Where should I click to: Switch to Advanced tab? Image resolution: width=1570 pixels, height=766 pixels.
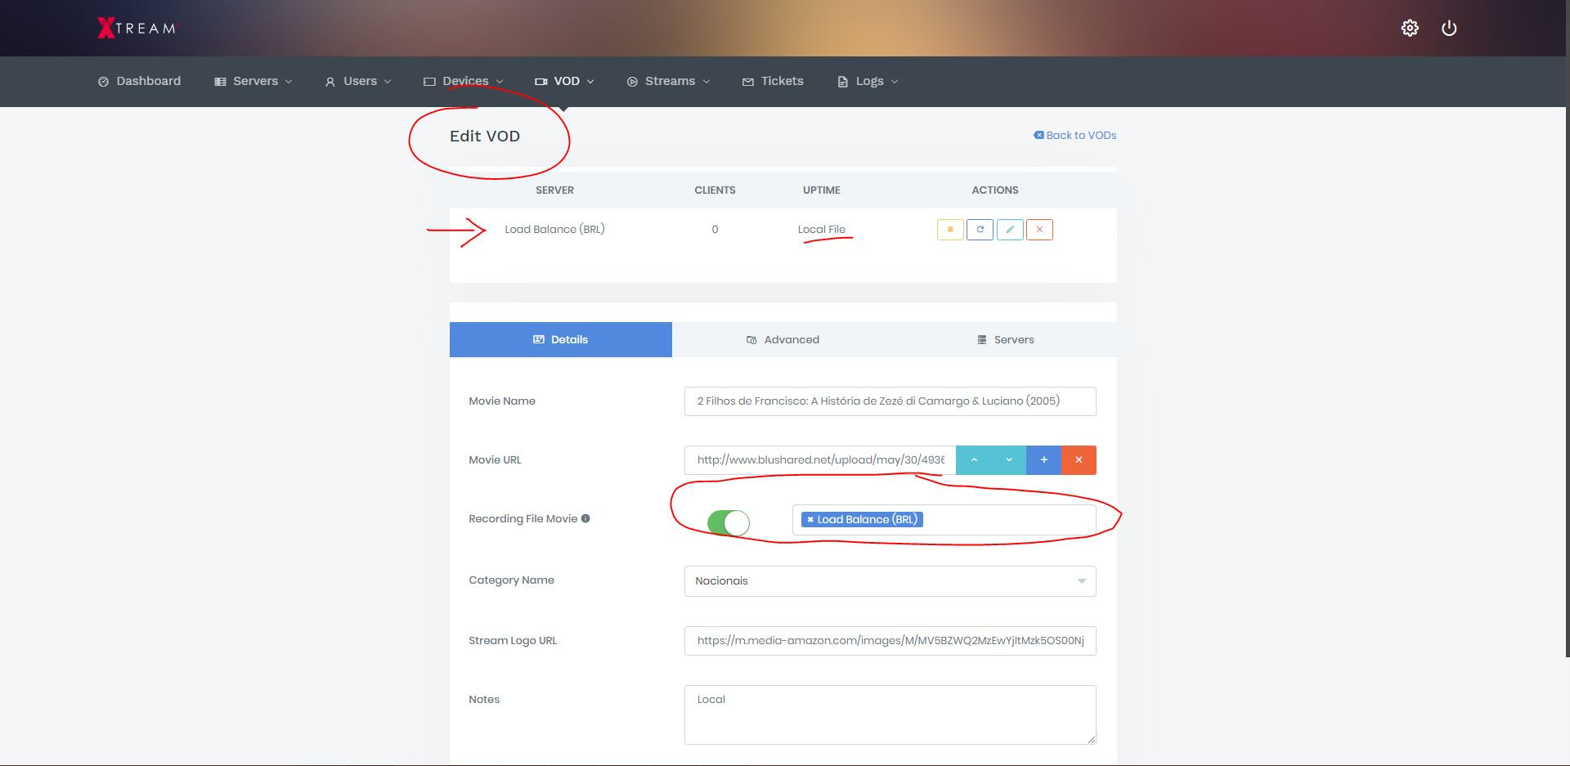point(783,340)
